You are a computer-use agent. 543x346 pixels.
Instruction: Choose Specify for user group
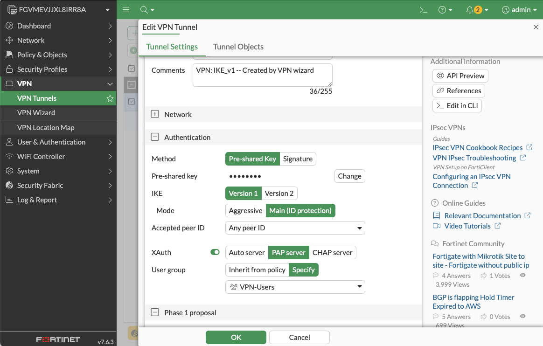point(303,270)
